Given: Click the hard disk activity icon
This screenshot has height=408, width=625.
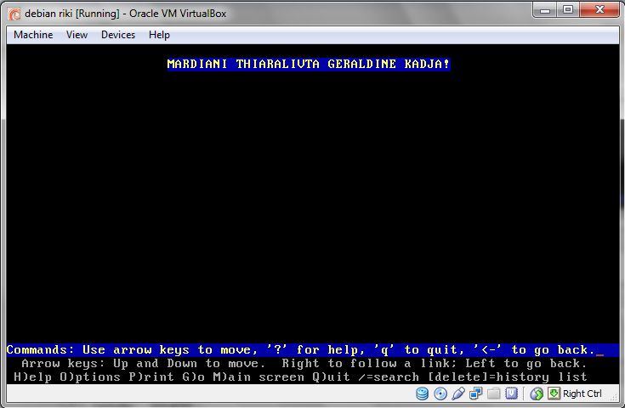Looking at the screenshot, I should (x=422, y=394).
